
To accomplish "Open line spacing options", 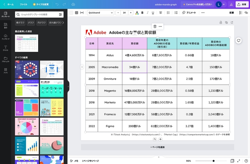I will (x=176, y=12).
